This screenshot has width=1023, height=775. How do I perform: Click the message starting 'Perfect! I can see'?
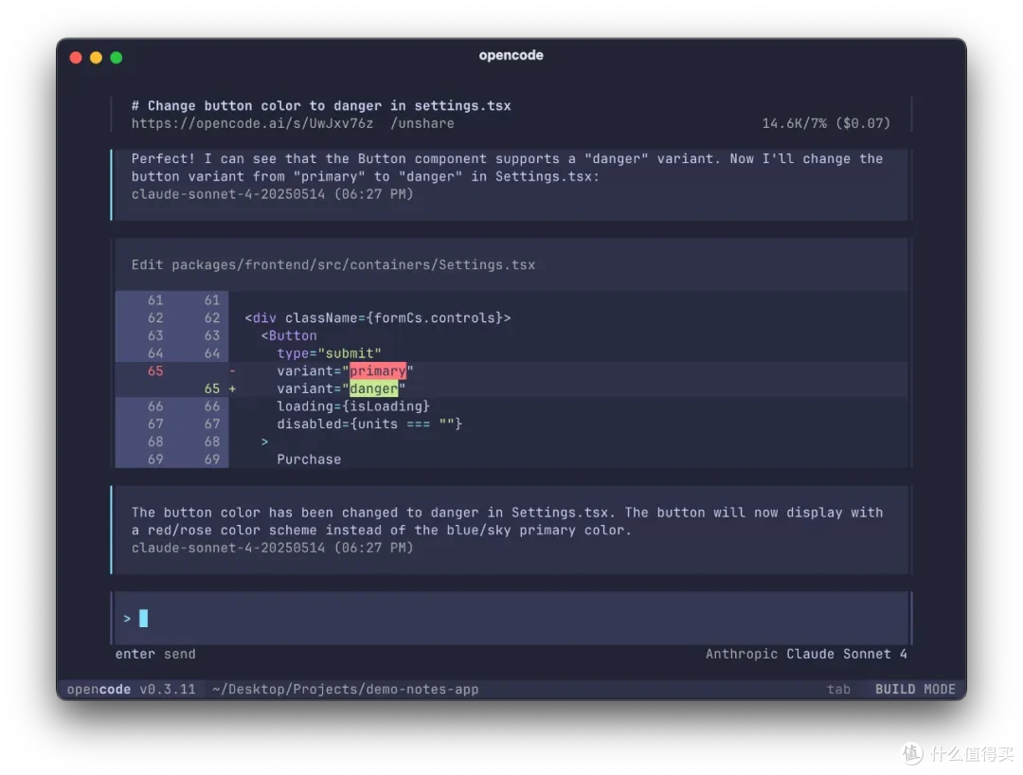(x=507, y=168)
